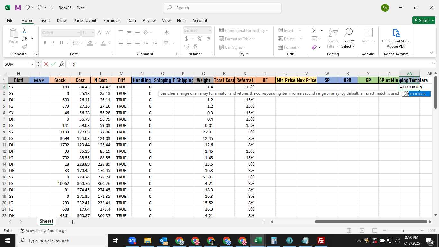Switch to the Acrobat tab
Screen dimensions: 439x247
coord(200,20)
